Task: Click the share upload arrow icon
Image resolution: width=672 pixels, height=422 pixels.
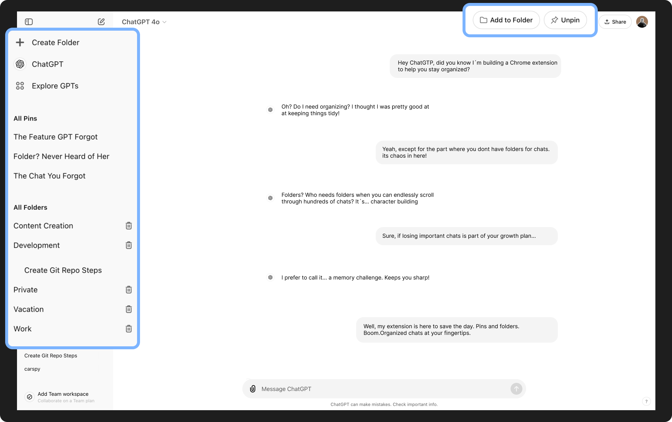Action: (607, 22)
